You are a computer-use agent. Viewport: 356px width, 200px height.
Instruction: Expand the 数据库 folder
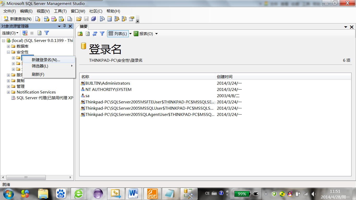[9, 46]
